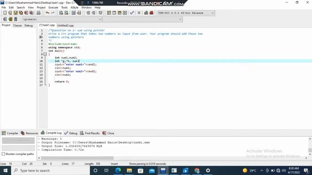This screenshot has width=312, height=175.
Task: Click the Insert icon in second toolbar row
Action: [10, 19]
